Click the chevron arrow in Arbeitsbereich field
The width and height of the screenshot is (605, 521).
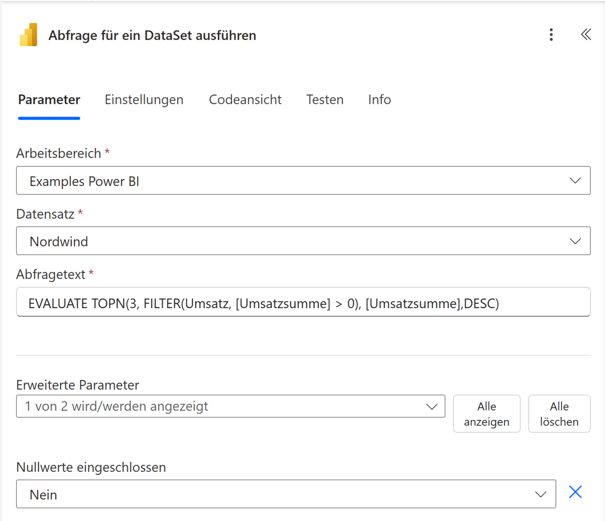click(x=575, y=181)
